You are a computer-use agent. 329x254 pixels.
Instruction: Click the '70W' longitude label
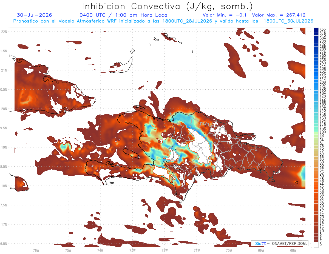229,250
